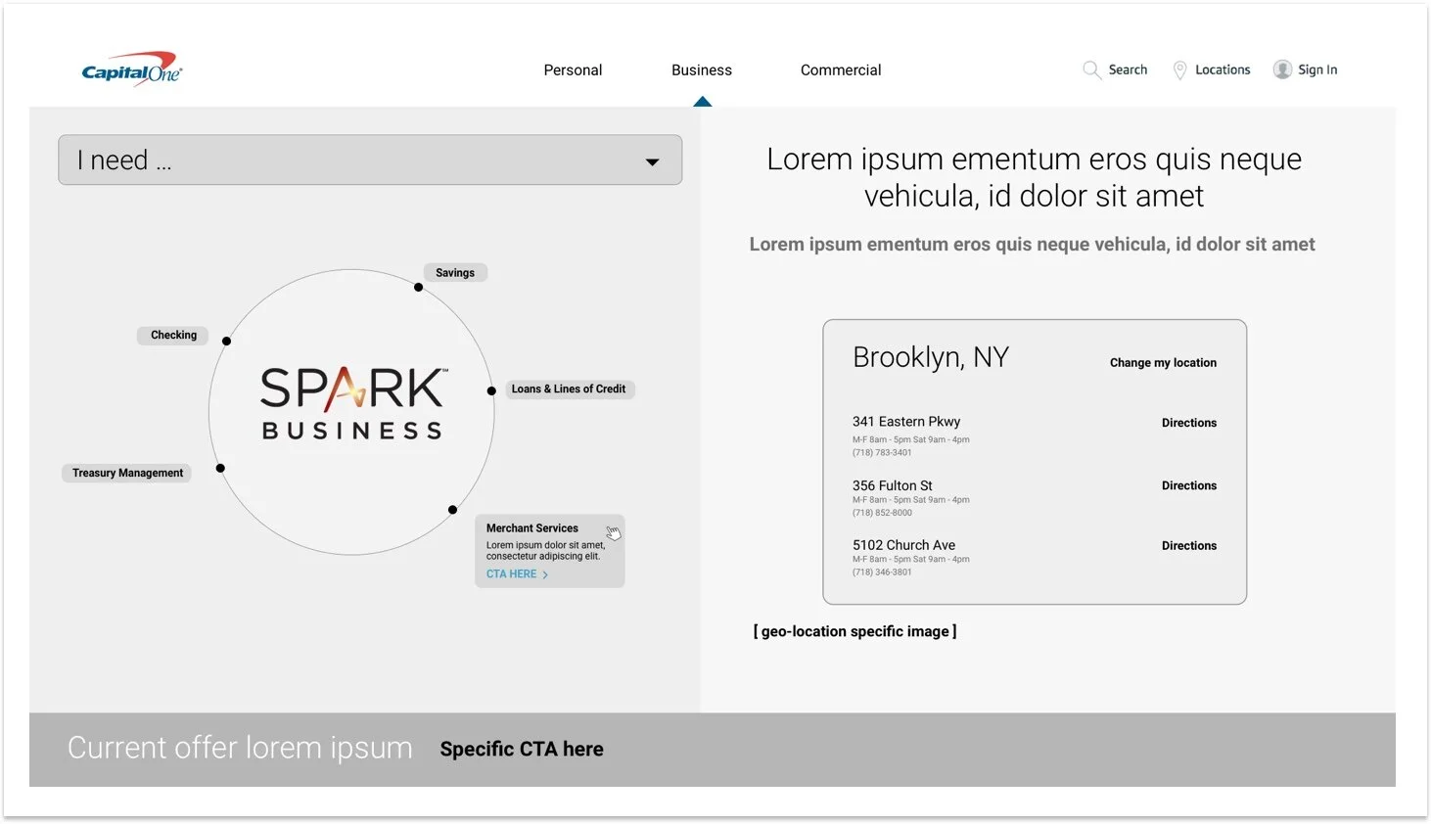Click the 341 Eastern Pkwy address
The height and width of the screenshot is (824, 1431).
(x=906, y=422)
